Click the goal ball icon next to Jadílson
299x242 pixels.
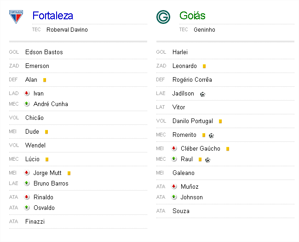click(x=202, y=94)
